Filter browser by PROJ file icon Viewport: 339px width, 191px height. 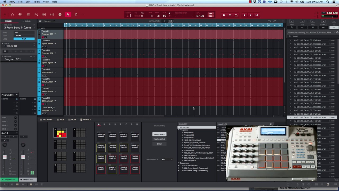(x=292, y=27)
